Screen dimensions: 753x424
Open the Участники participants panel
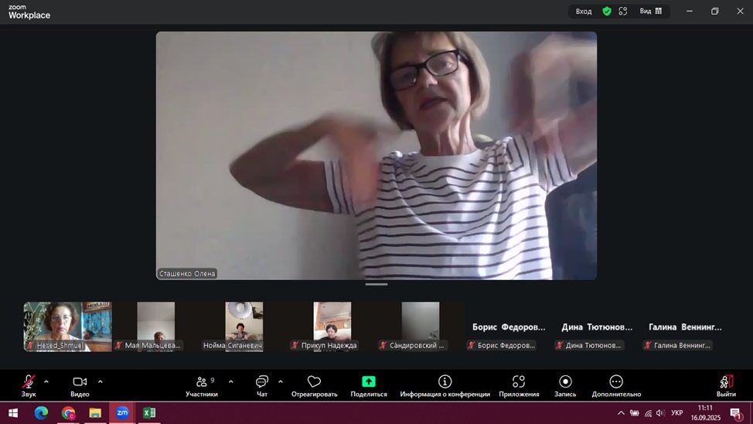pos(202,386)
